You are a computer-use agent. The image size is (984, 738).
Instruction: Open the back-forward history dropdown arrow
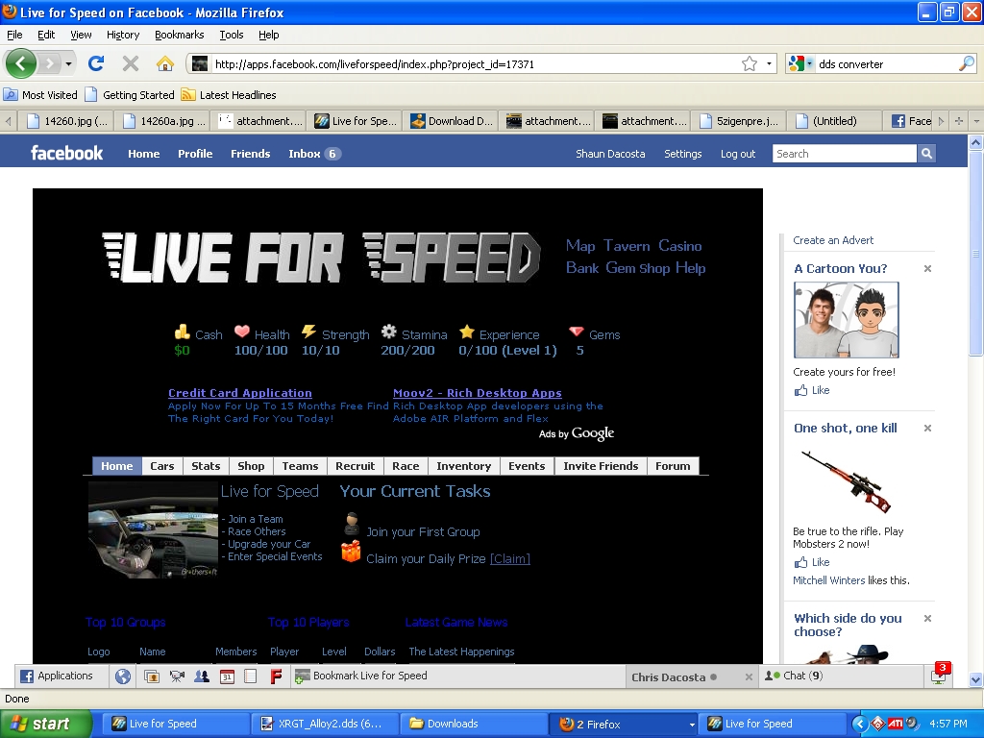point(68,64)
